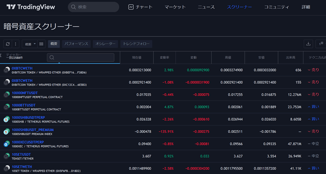Viewport: 326px width, 174px height.
Task: Open the 10000NFTUSDT ticker link
Action: point(25,93)
